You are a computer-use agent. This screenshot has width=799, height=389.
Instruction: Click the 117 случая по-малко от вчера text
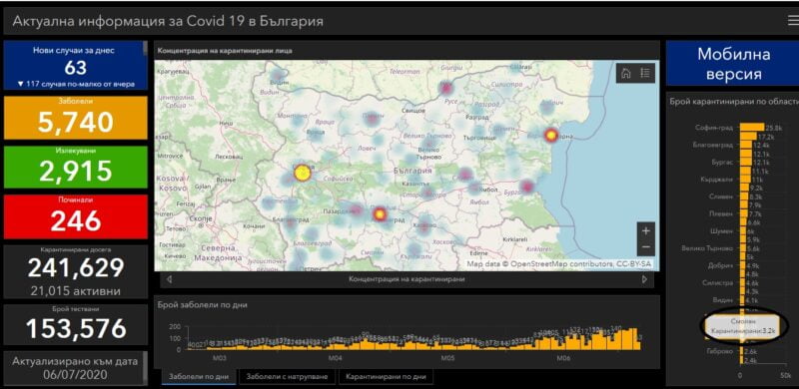[76, 84]
